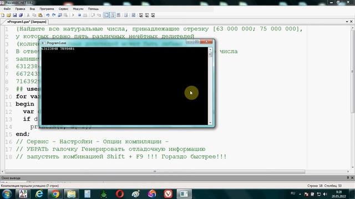The width and height of the screenshot is (355, 199).
Task: Open the Вид menu
Action: coord(32,9)
